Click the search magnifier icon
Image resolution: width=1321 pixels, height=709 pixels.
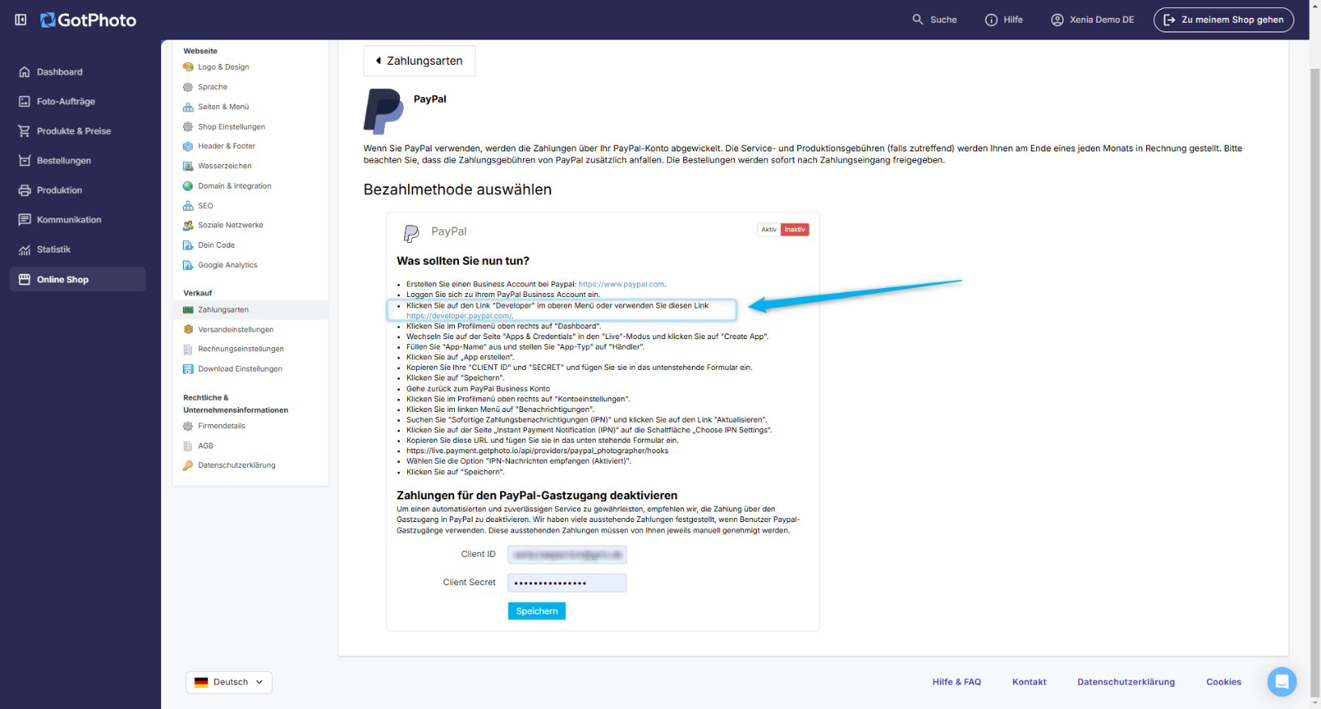pos(918,19)
